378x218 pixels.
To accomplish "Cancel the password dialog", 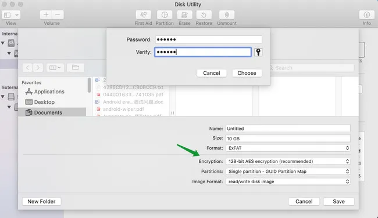I will coord(212,73).
